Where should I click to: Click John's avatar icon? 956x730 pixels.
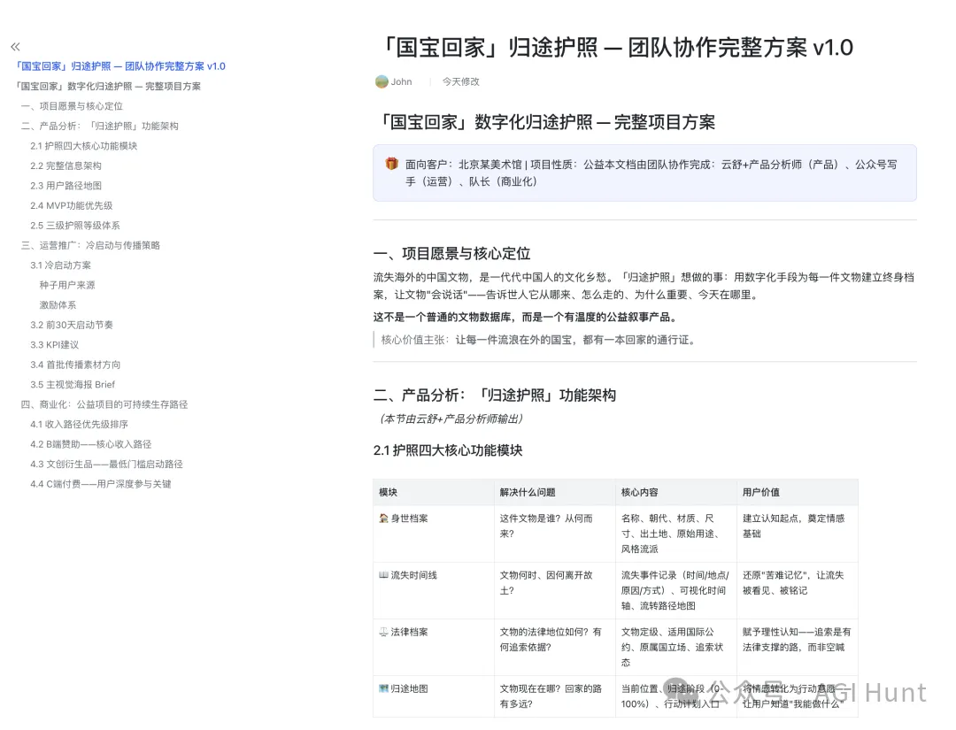coord(381,81)
